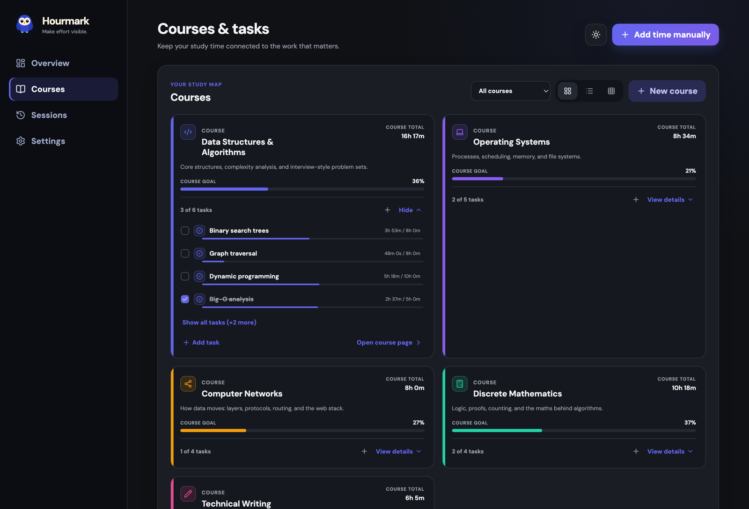Image resolution: width=749 pixels, height=509 pixels.
Task: Click Technical Writing pencil icon
Action: click(188, 494)
